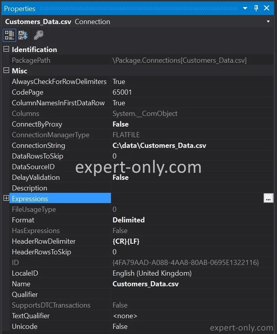
Task: Select the DataSourceID property
Action: coord(33,167)
